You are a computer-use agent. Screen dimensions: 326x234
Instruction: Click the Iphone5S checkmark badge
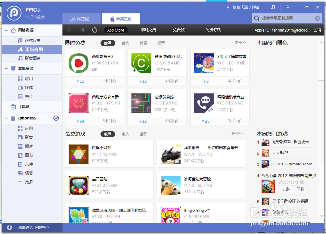[56, 118]
